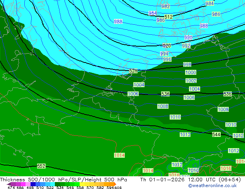This screenshot has width=245, height=189.
Task: Click the 520 height contour label
Action: [x=167, y=46]
